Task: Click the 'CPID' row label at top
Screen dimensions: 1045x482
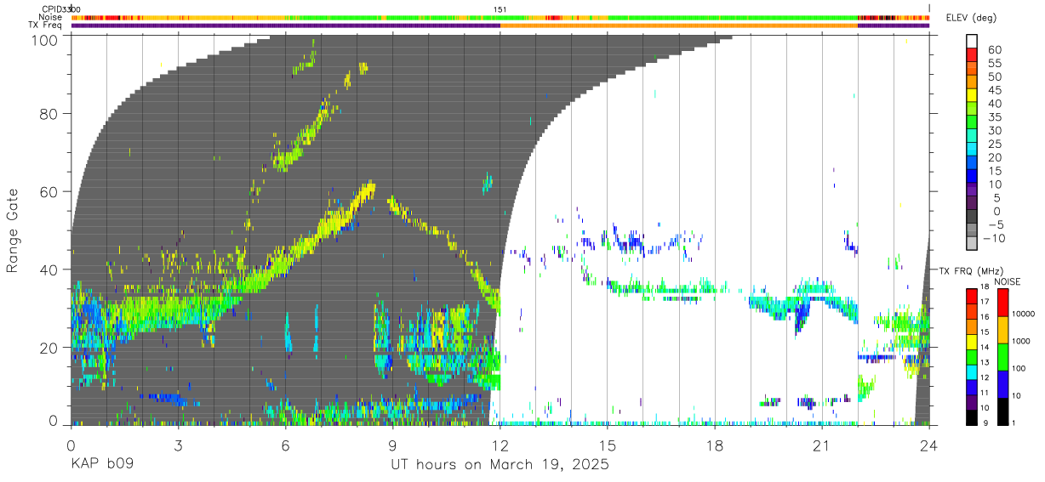Action: coord(51,9)
